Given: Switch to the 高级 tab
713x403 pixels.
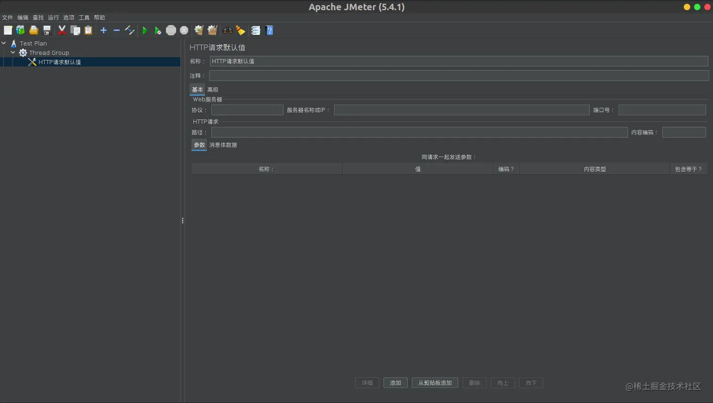Looking at the screenshot, I should coord(213,90).
